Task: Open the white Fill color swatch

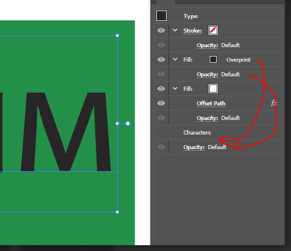Action: pyautogui.click(x=213, y=89)
